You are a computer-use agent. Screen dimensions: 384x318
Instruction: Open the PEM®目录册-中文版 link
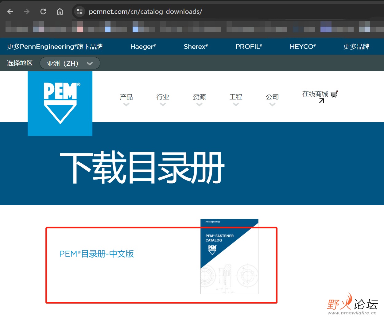click(96, 254)
